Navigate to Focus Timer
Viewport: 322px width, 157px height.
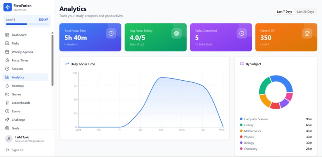[x=26, y=60]
